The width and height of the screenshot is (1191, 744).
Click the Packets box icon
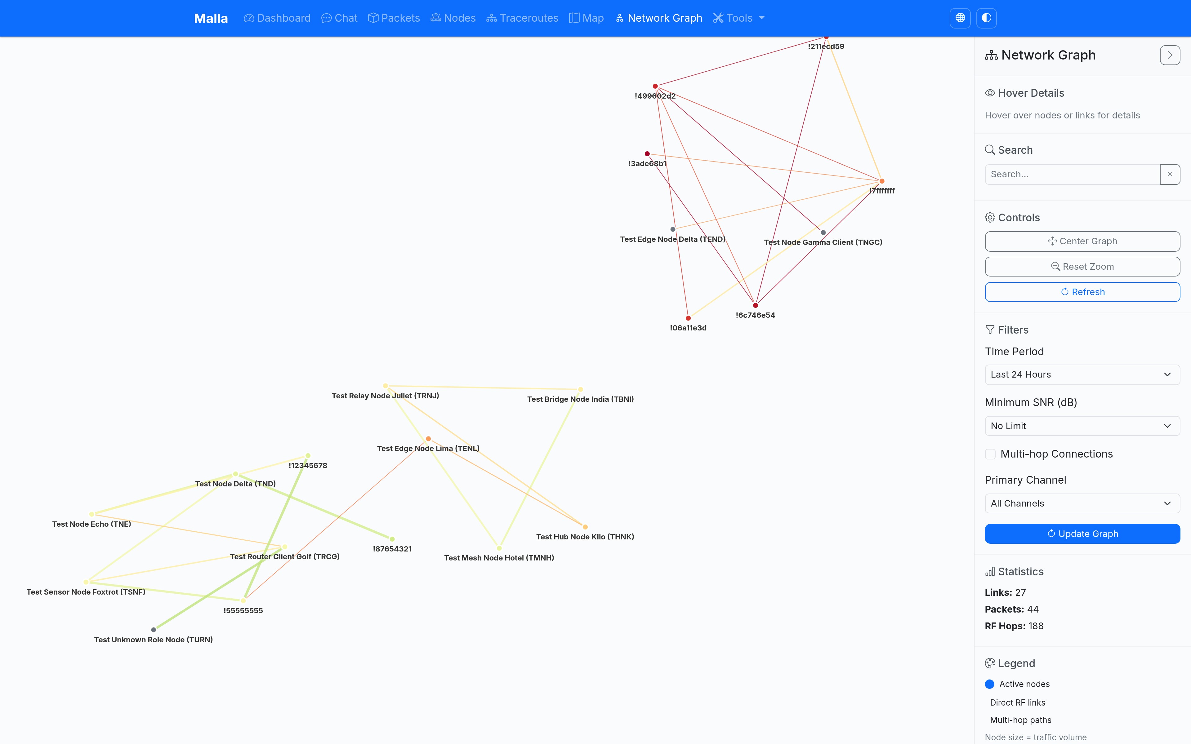tap(373, 18)
